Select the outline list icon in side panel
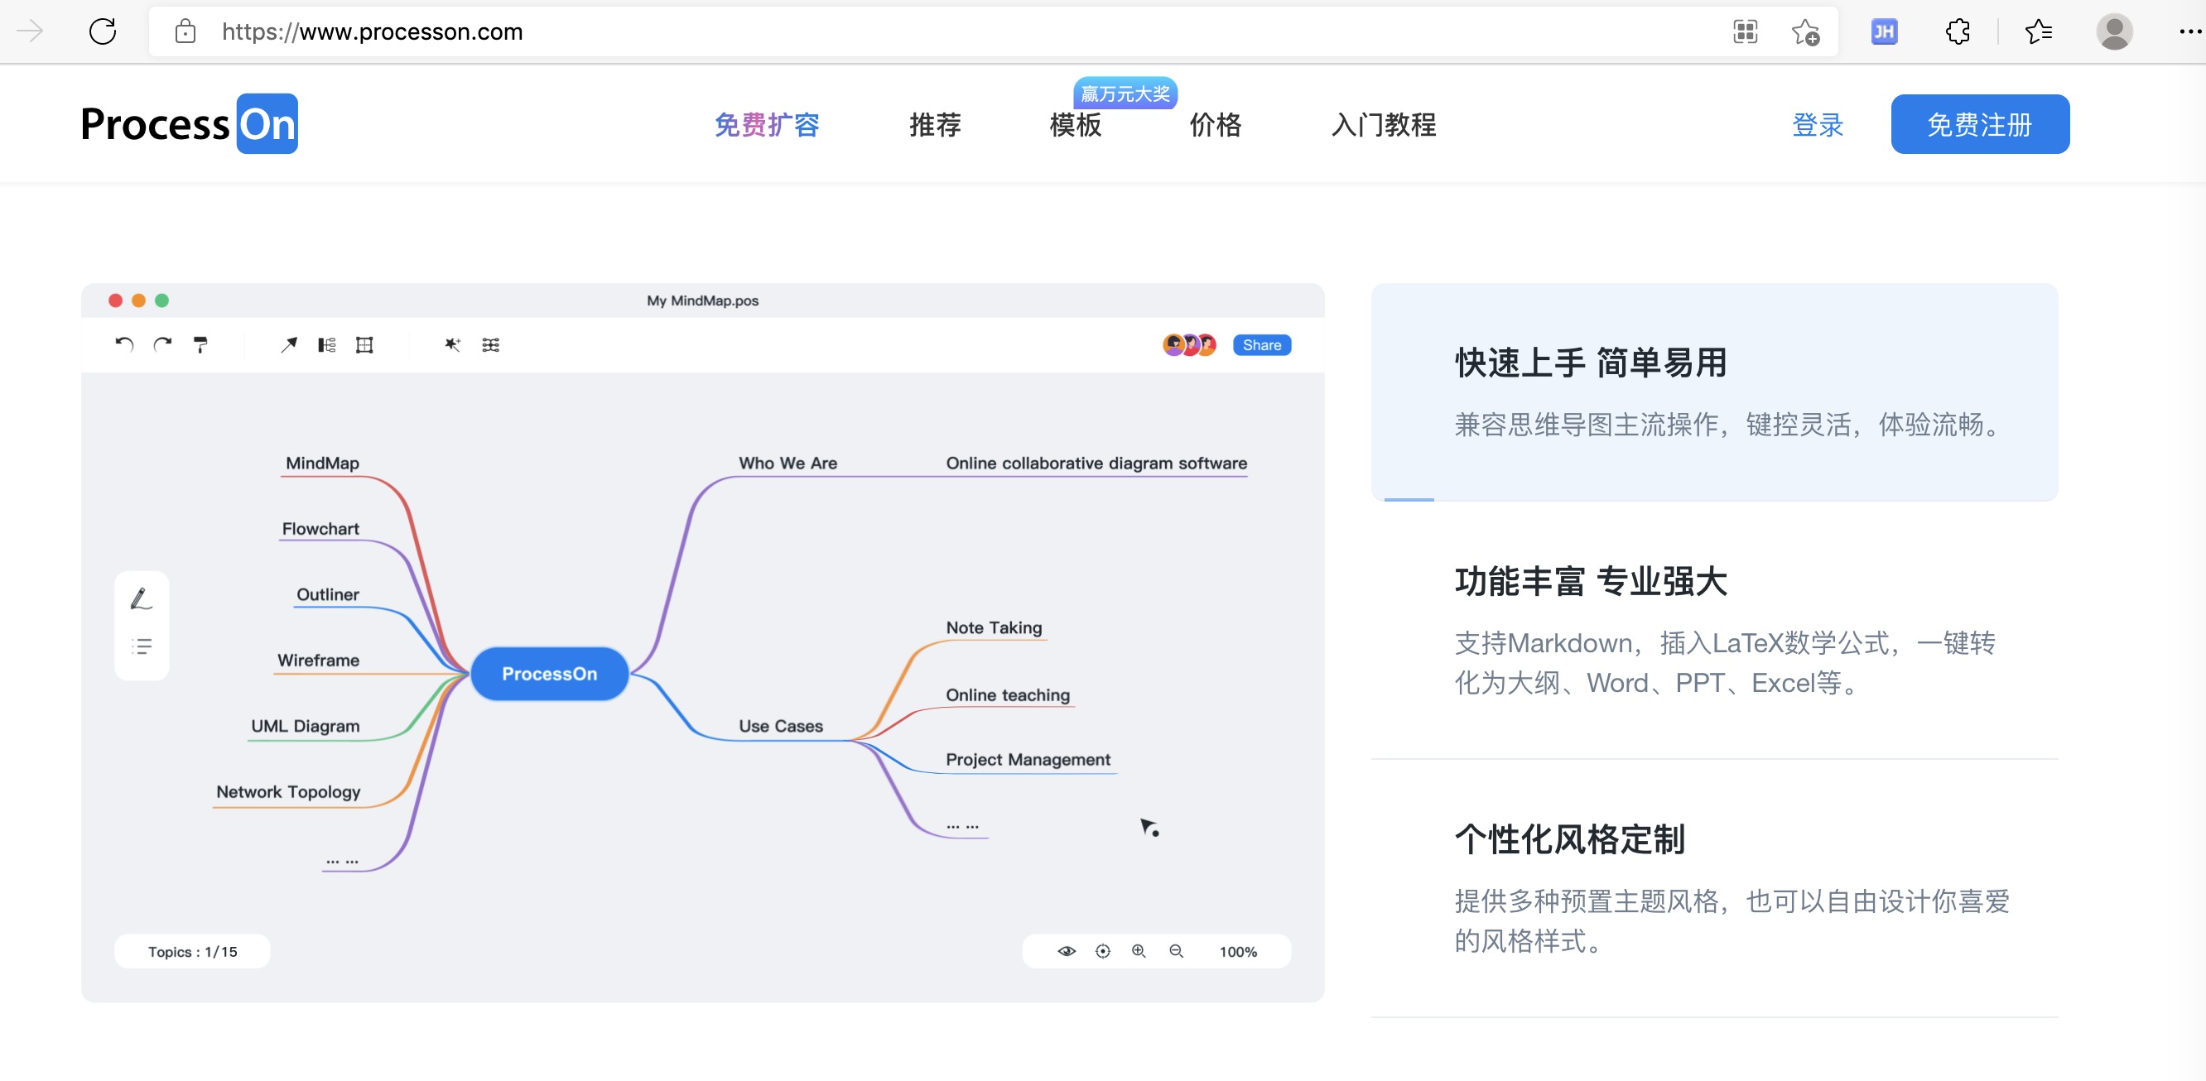This screenshot has width=2206, height=1081. click(142, 646)
